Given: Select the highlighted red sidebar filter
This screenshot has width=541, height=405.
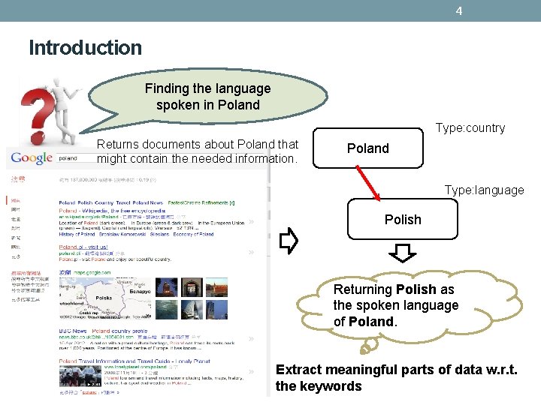Looking at the screenshot, I should [16, 200].
